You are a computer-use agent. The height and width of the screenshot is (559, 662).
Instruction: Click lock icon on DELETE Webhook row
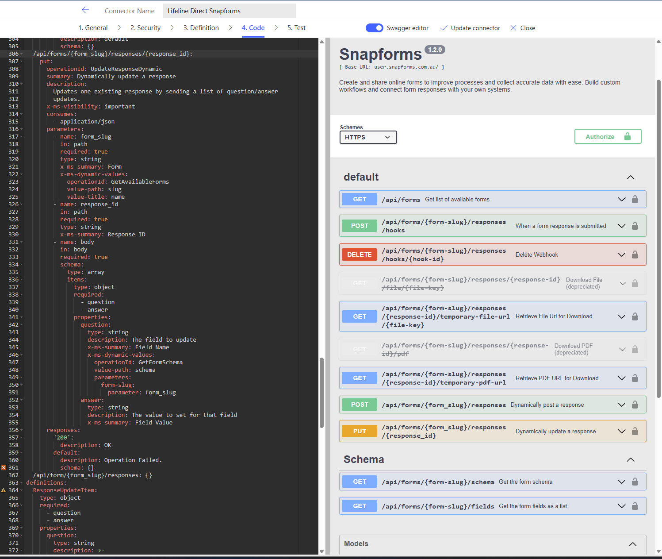pyautogui.click(x=635, y=254)
